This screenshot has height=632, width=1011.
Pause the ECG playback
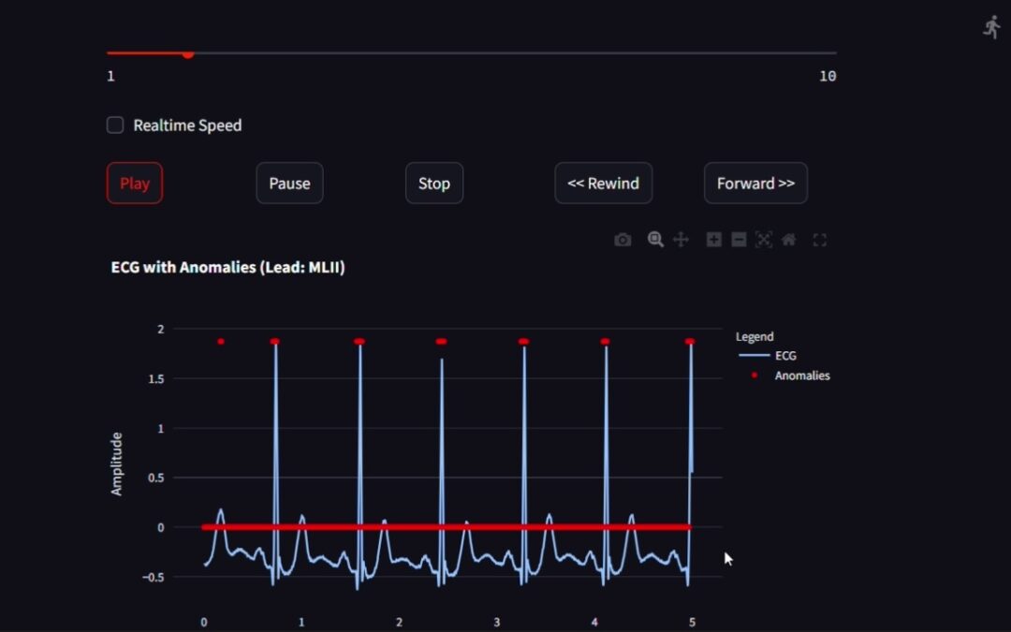(289, 183)
